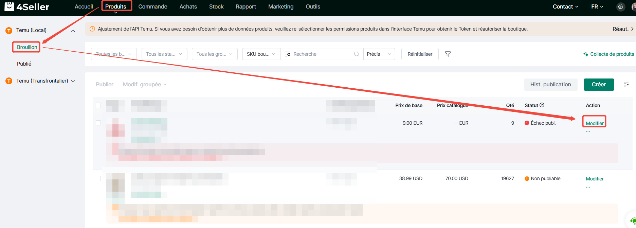Click the 70.00 USD catalogue price
The height and width of the screenshot is (228, 636).
click(457, 178)
